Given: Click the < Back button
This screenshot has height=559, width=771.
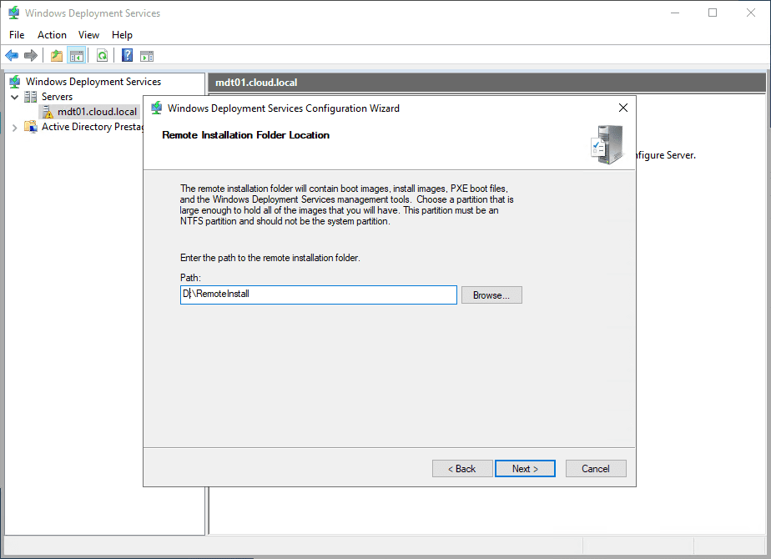Looking at the screenshot, I should [462, 469].
